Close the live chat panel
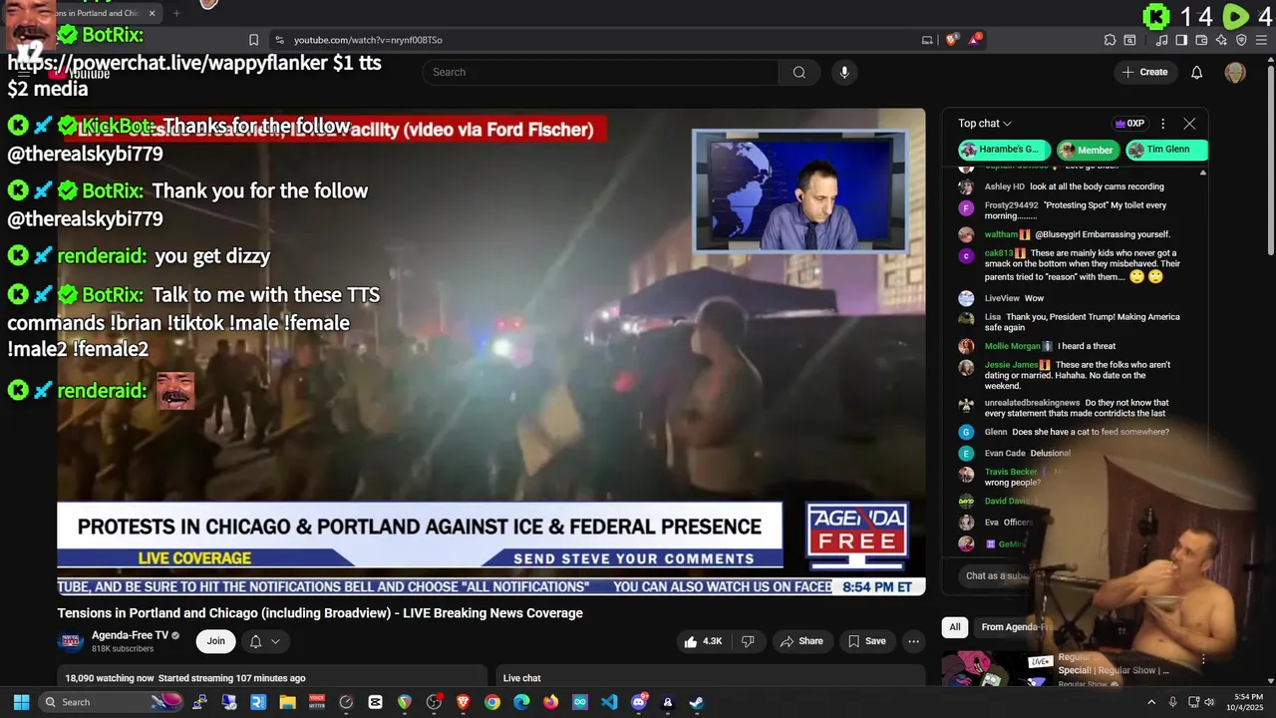Image resolution: width=1276 pixels, height=718 pixels. [1189, 124]
